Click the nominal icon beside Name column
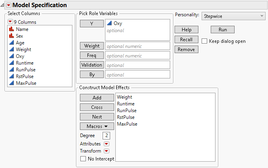268x168 pixels. [11, 29]
